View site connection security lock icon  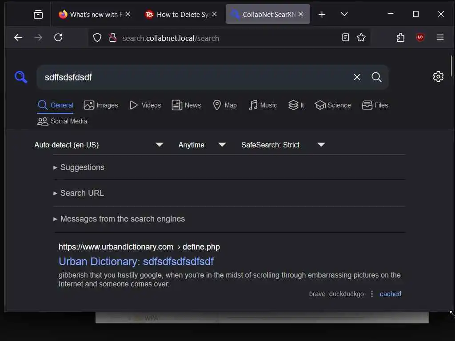[x=112, y=37]
